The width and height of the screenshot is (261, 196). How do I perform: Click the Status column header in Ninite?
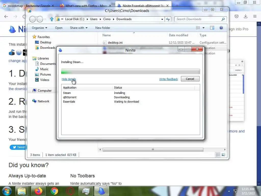154,88
